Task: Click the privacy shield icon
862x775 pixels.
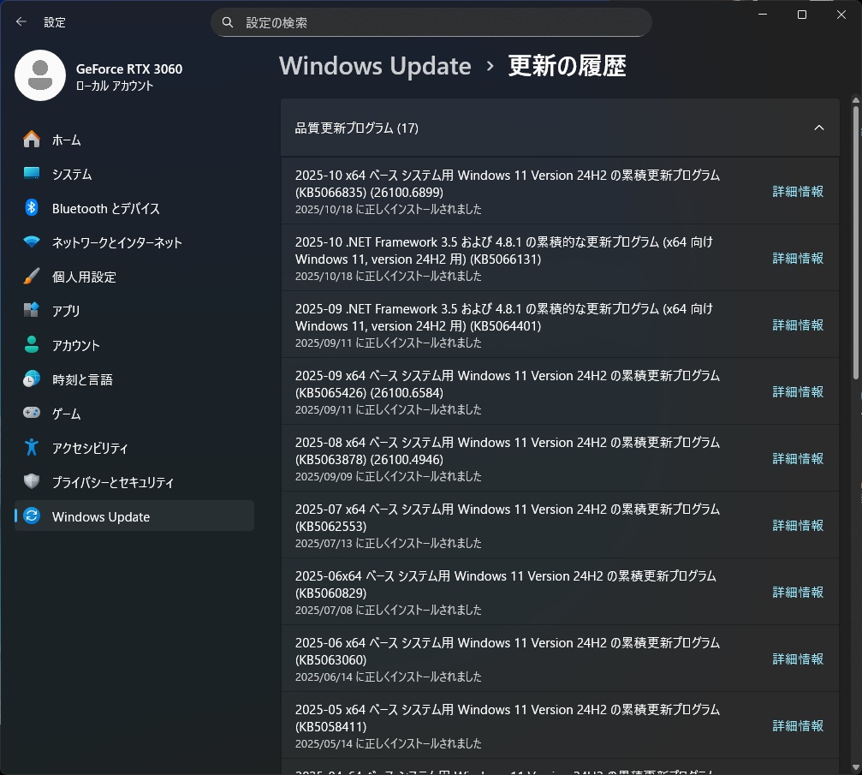Action: (32, 481)
